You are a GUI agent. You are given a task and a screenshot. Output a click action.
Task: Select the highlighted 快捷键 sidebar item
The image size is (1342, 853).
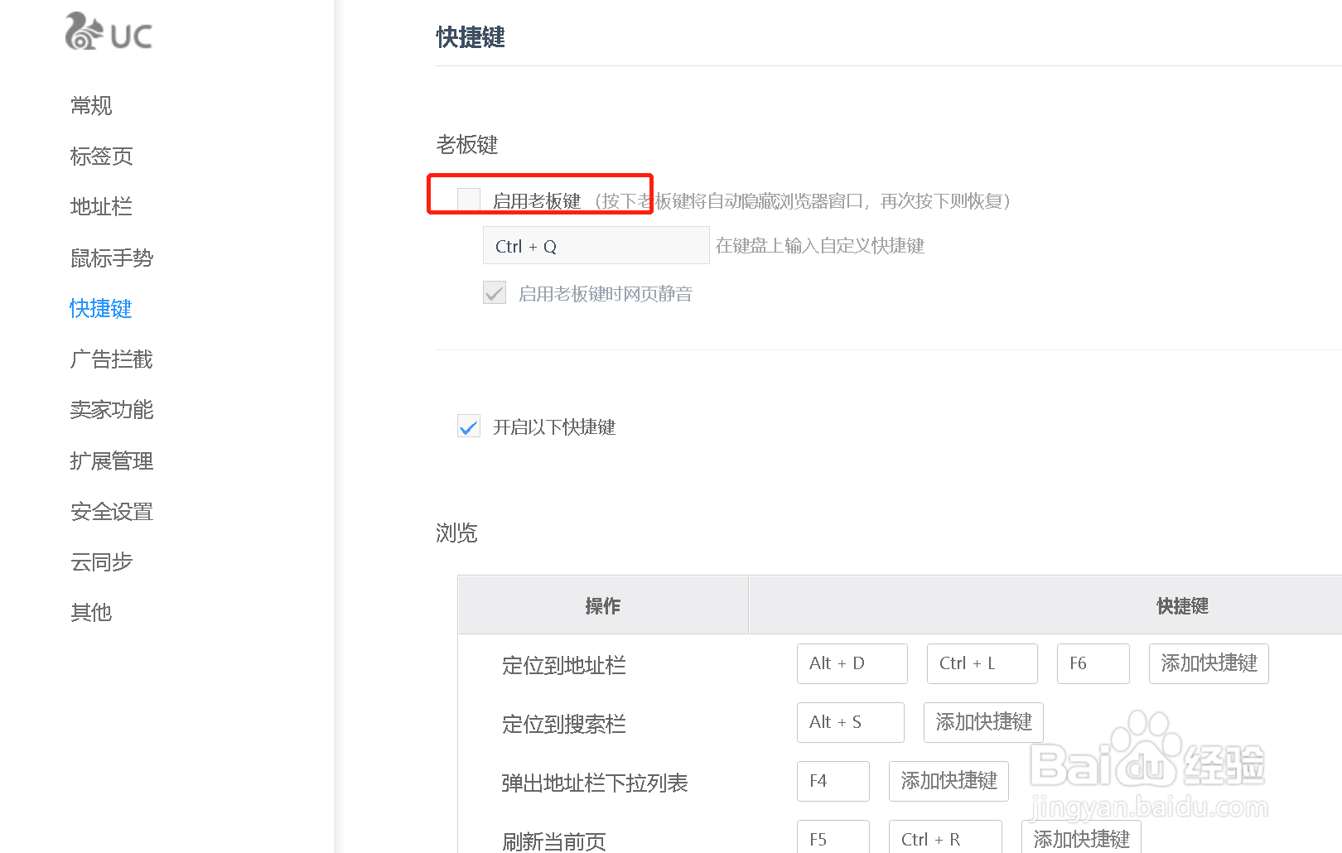(x=100, y=308)
